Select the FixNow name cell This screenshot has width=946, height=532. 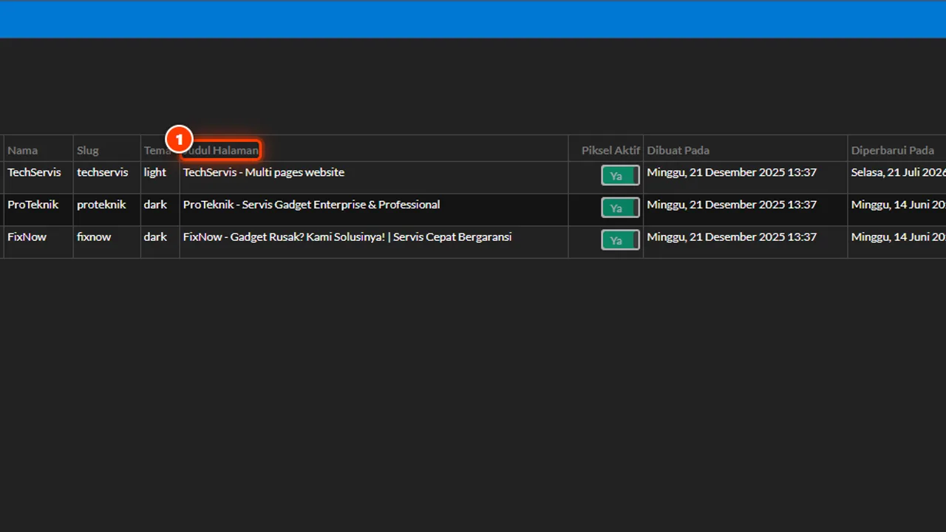click(x=27, y=237)
